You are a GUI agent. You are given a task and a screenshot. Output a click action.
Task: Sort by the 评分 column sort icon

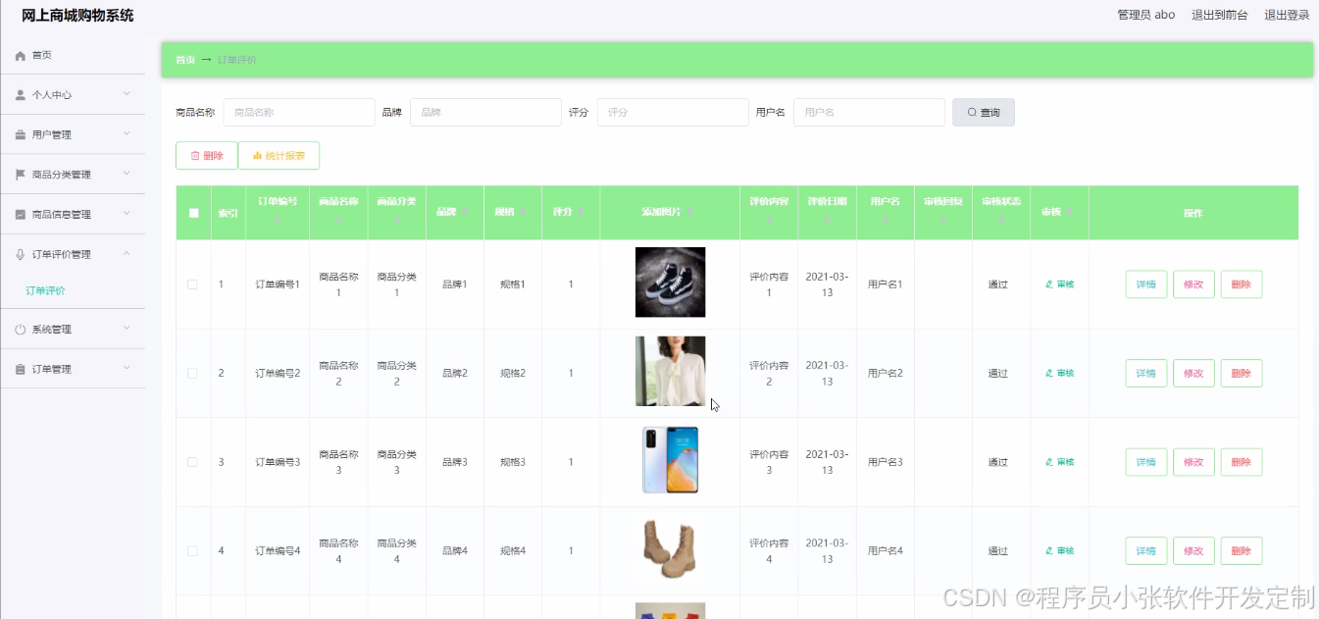tap(582, 212)
